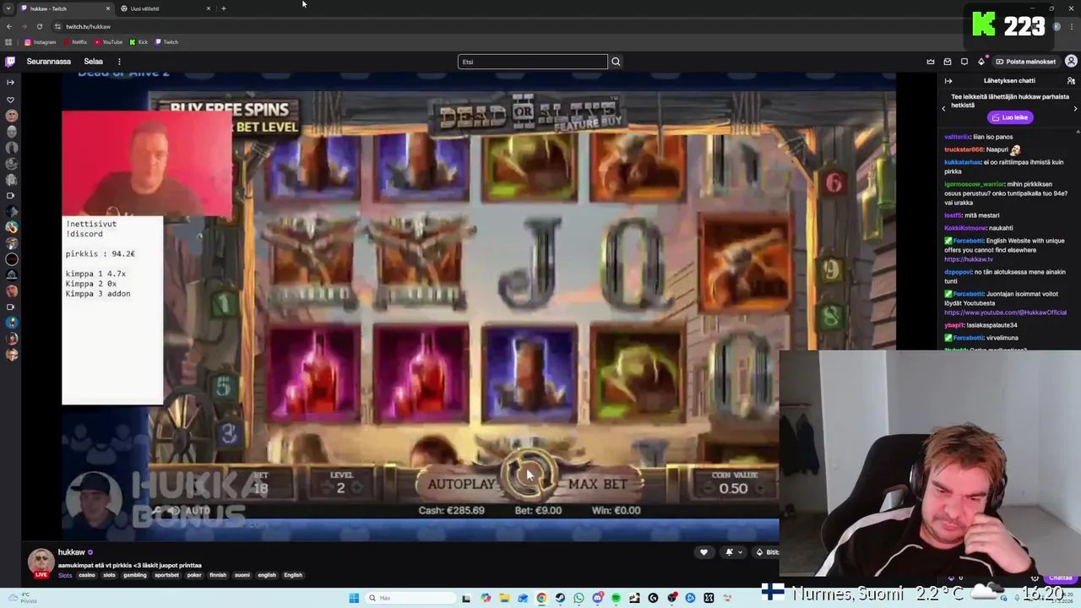This screenshot has height=608, width=1081.
Task: Open the whispers speech bubble icon
Action: [964, 62]
